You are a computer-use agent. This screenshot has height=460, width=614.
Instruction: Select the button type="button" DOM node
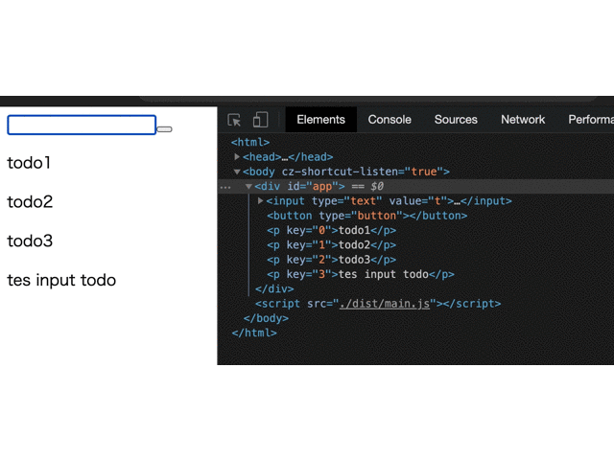[366, 216]
